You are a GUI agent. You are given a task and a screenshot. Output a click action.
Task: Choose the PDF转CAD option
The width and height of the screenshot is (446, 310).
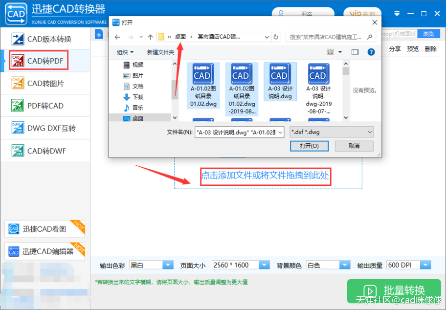[x=45, y=106]
